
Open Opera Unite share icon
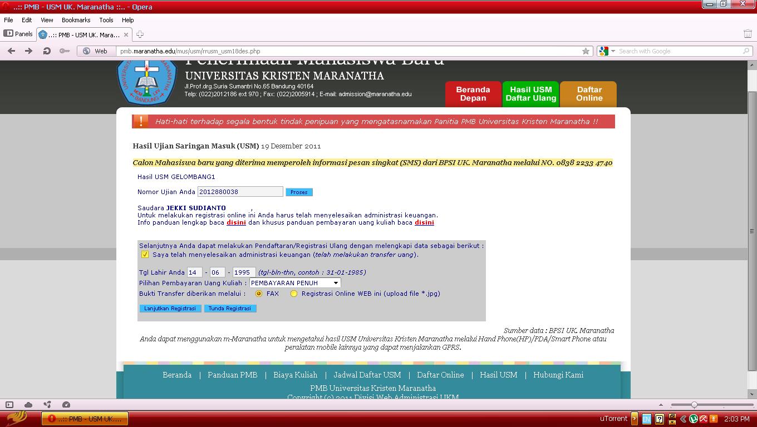coord(47,405)
